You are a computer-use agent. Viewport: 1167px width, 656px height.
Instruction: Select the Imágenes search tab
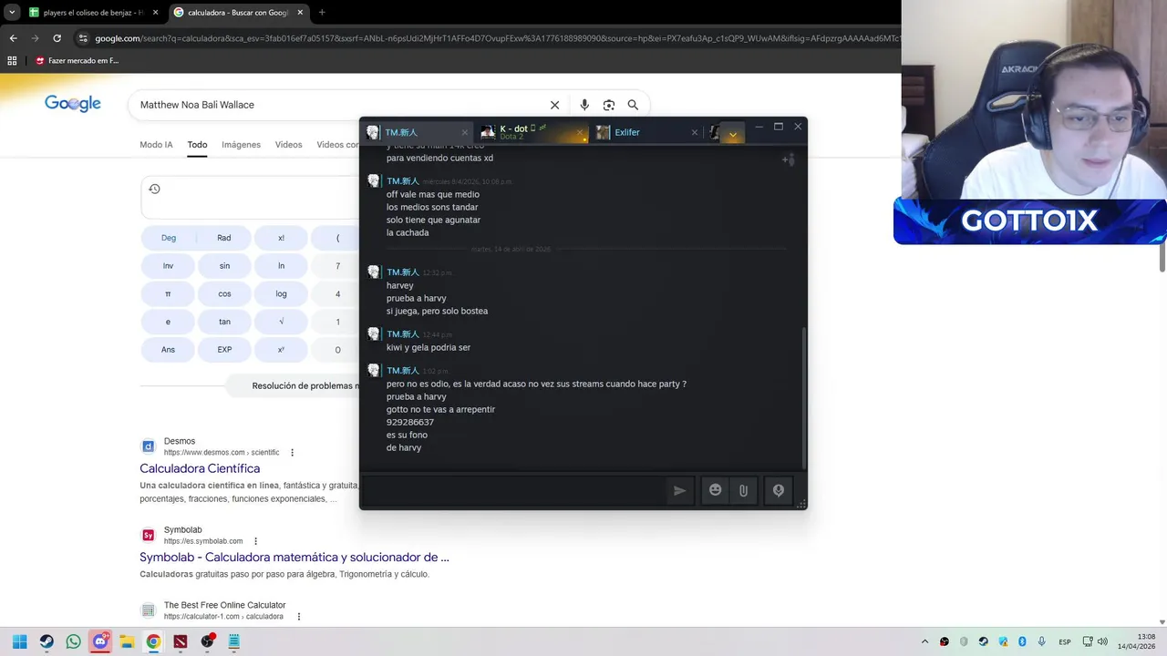241,145
